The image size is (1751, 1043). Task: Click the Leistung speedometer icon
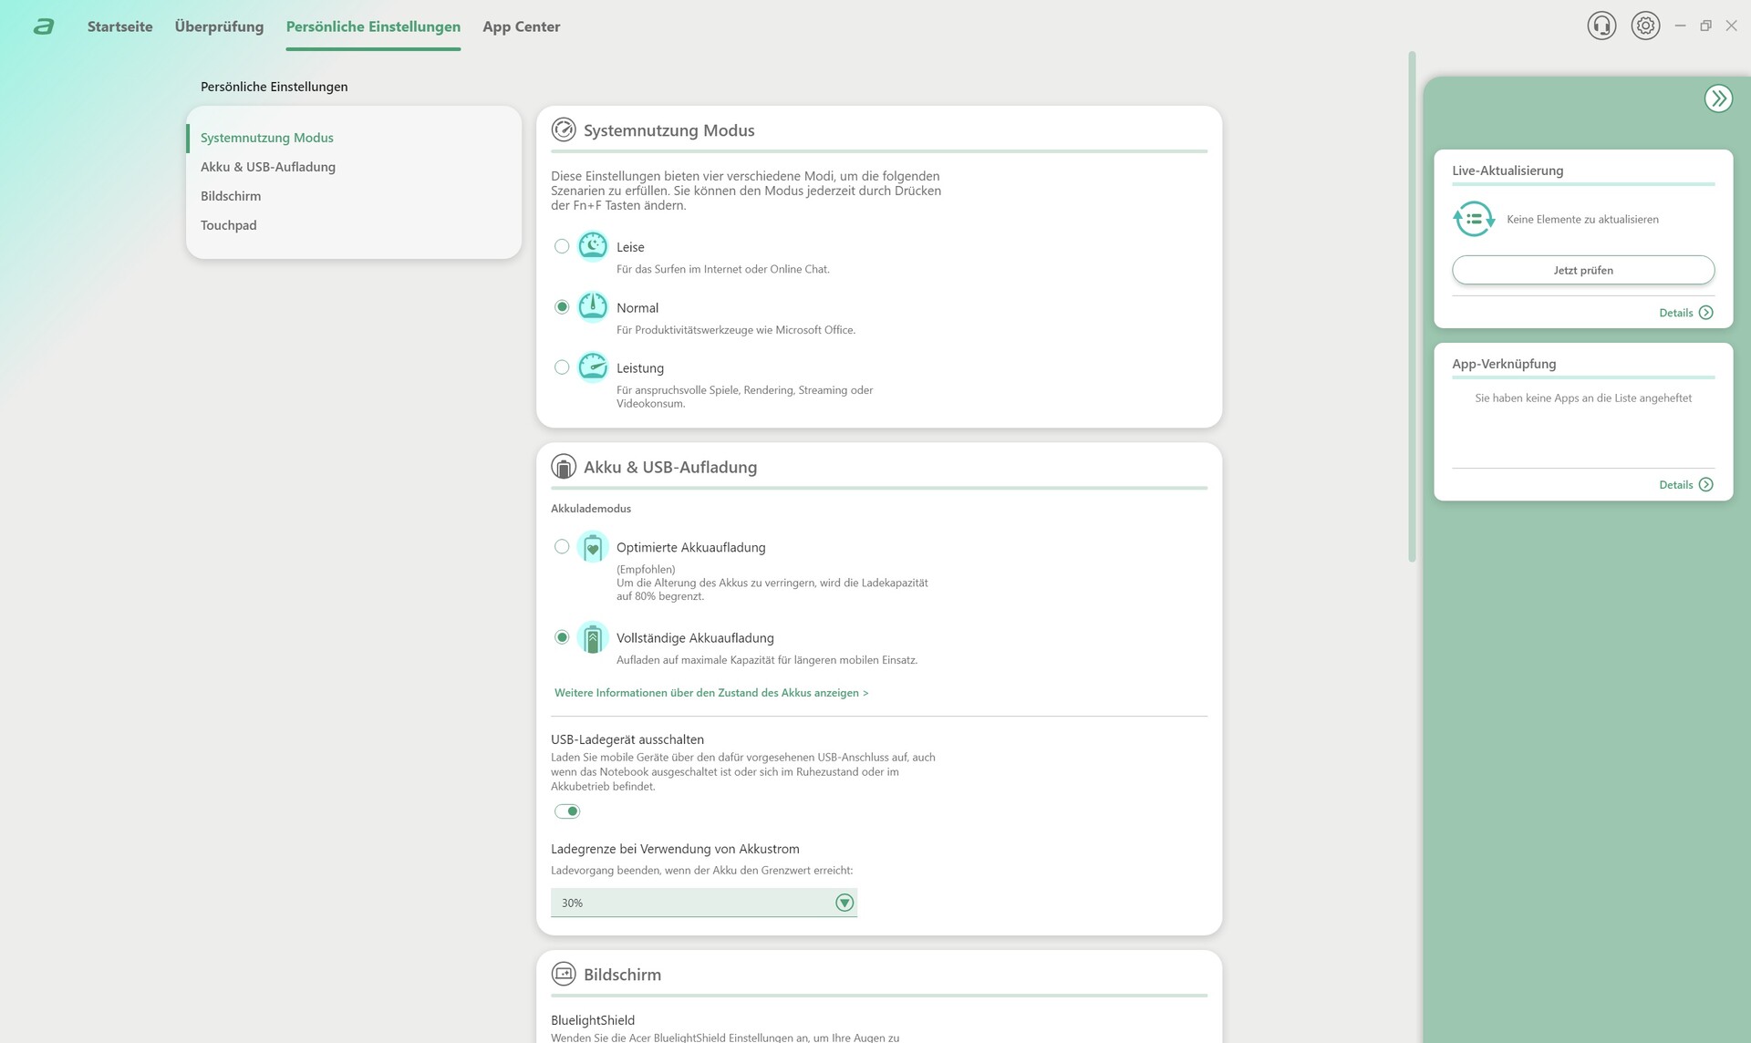(x=593, y=367)
